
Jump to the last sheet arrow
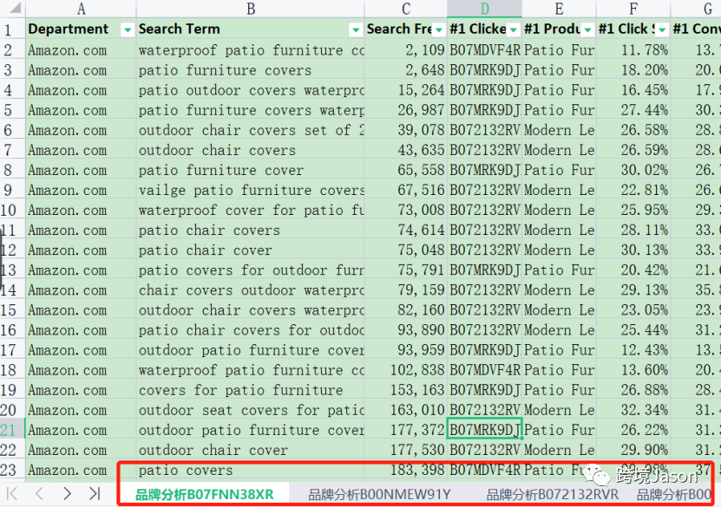pyautogui.click(x=95, y=494)
